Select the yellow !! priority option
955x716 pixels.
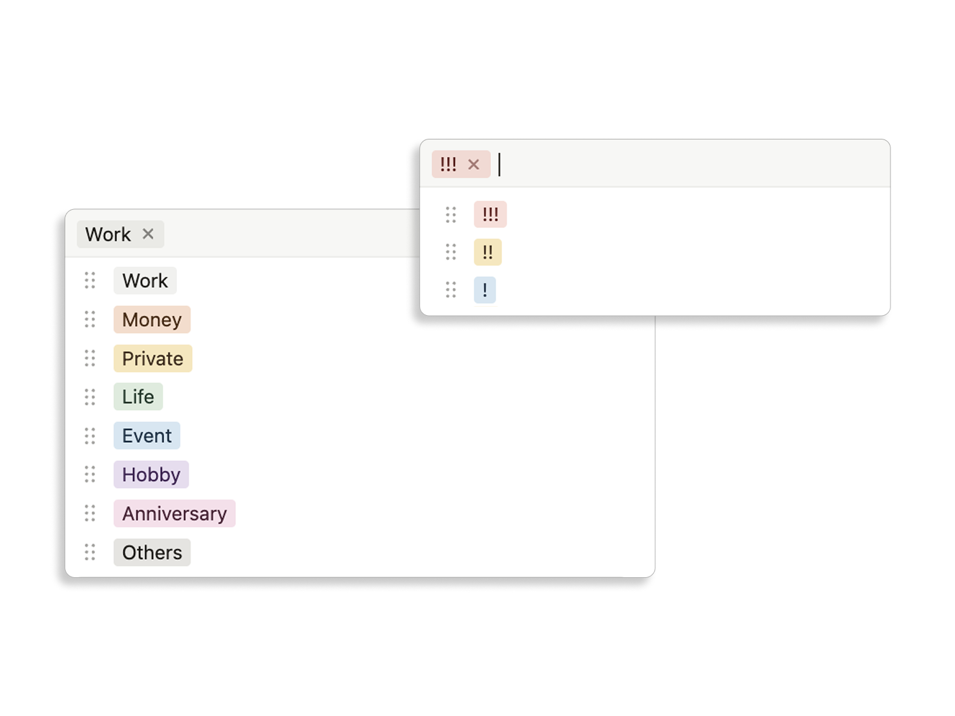(488, 252)
